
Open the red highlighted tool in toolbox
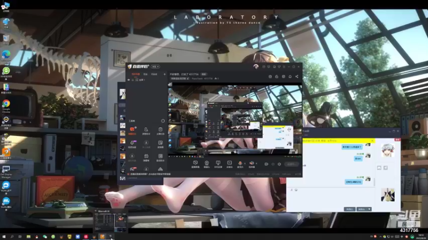[x=132, y=131]
